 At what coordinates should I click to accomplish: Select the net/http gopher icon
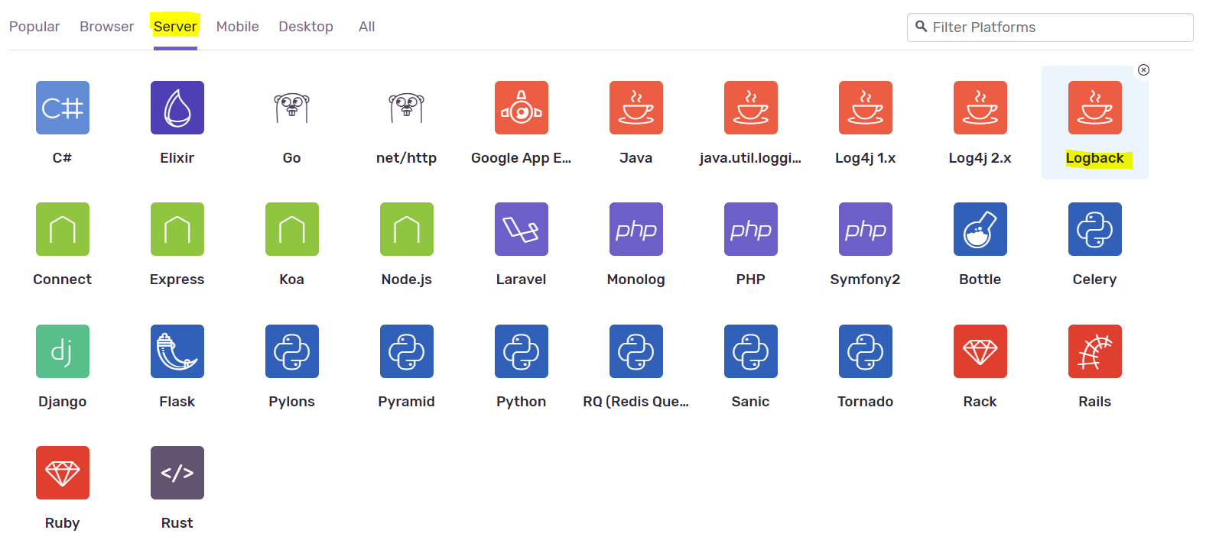(407, 108)
